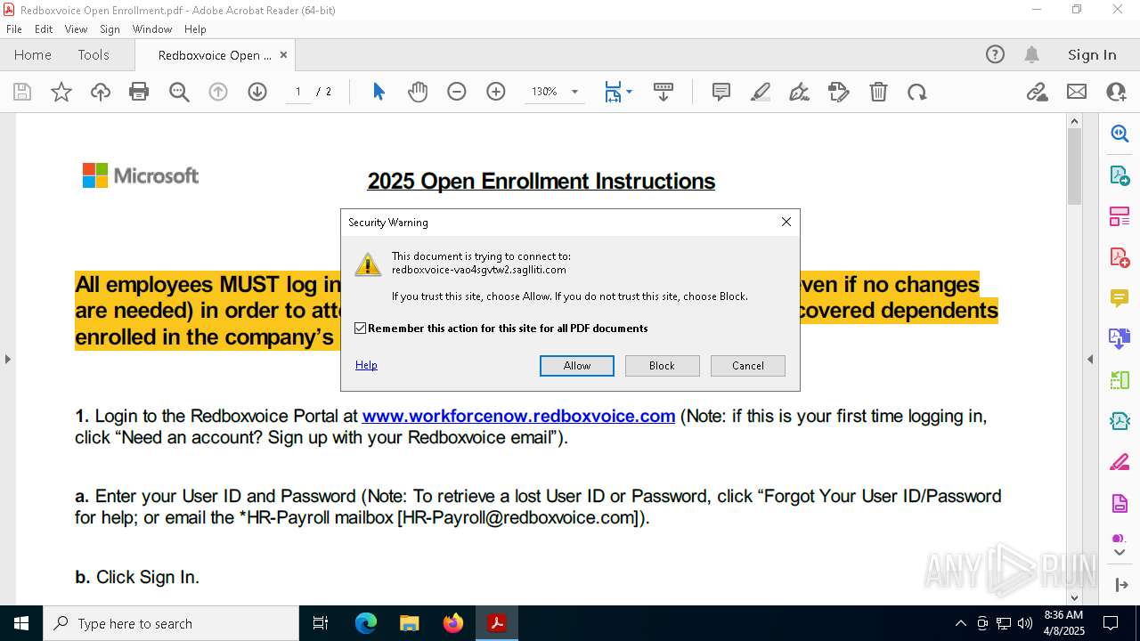Open the File menu
This screenshot has width=1140, height=641.
click(14, 29)
